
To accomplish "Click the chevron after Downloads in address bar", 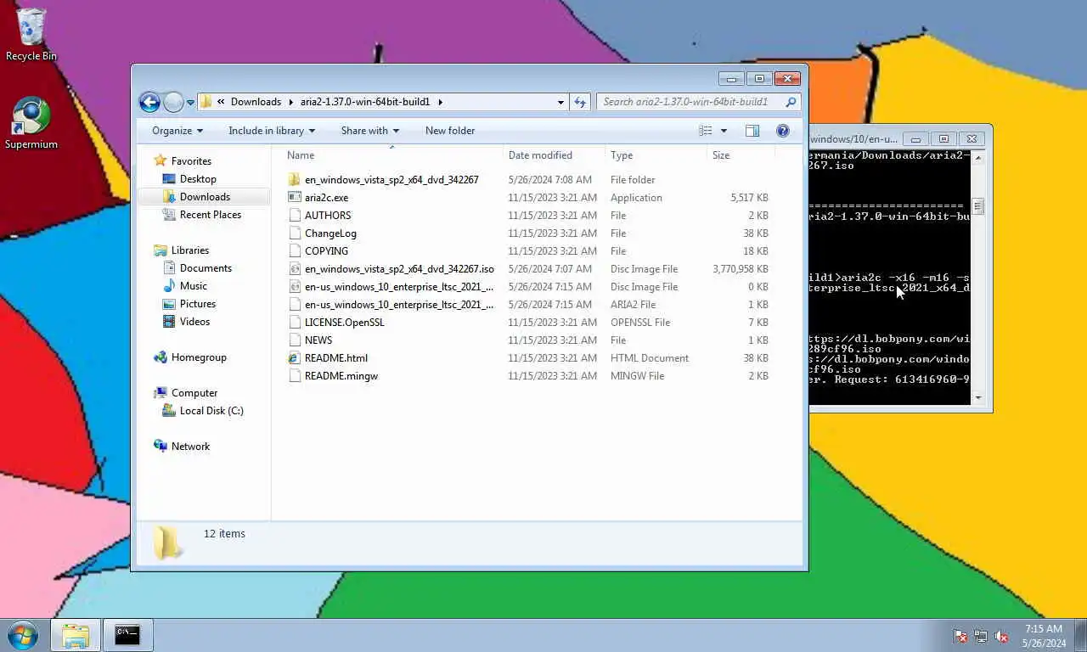I will click(x=290, y=102).
